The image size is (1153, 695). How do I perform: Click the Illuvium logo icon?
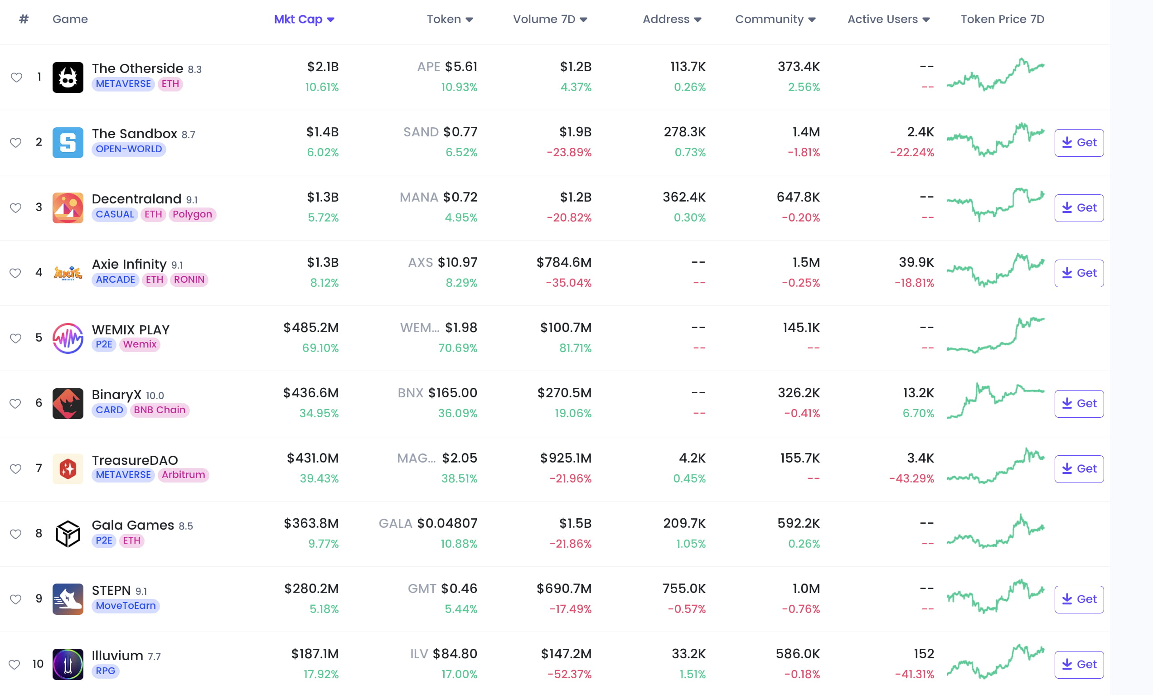pyautogui.click(x=68, y=664)
